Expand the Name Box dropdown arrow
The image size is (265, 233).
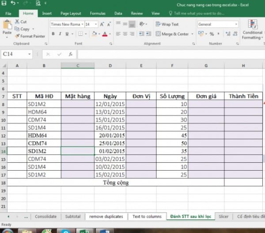coord(30,54)
